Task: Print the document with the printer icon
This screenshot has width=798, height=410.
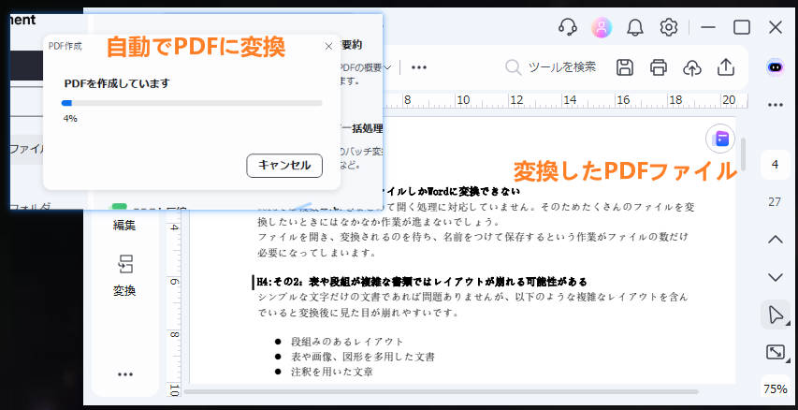Action: 659,67
